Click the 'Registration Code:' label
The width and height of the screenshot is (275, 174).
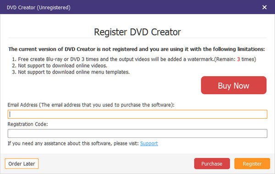pyautogui.click(x=27, y=124)
